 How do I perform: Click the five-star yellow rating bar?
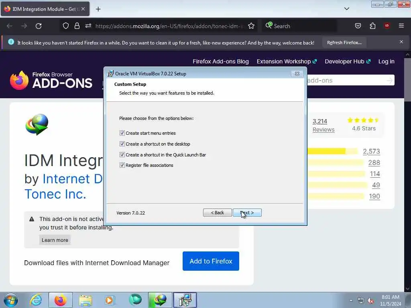pyautogui.click(x=332, y=151)
